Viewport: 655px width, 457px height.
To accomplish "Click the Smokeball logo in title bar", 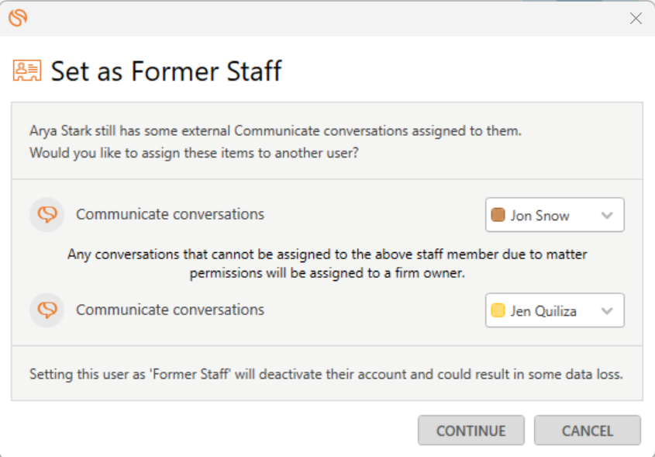I will point(17,18).
